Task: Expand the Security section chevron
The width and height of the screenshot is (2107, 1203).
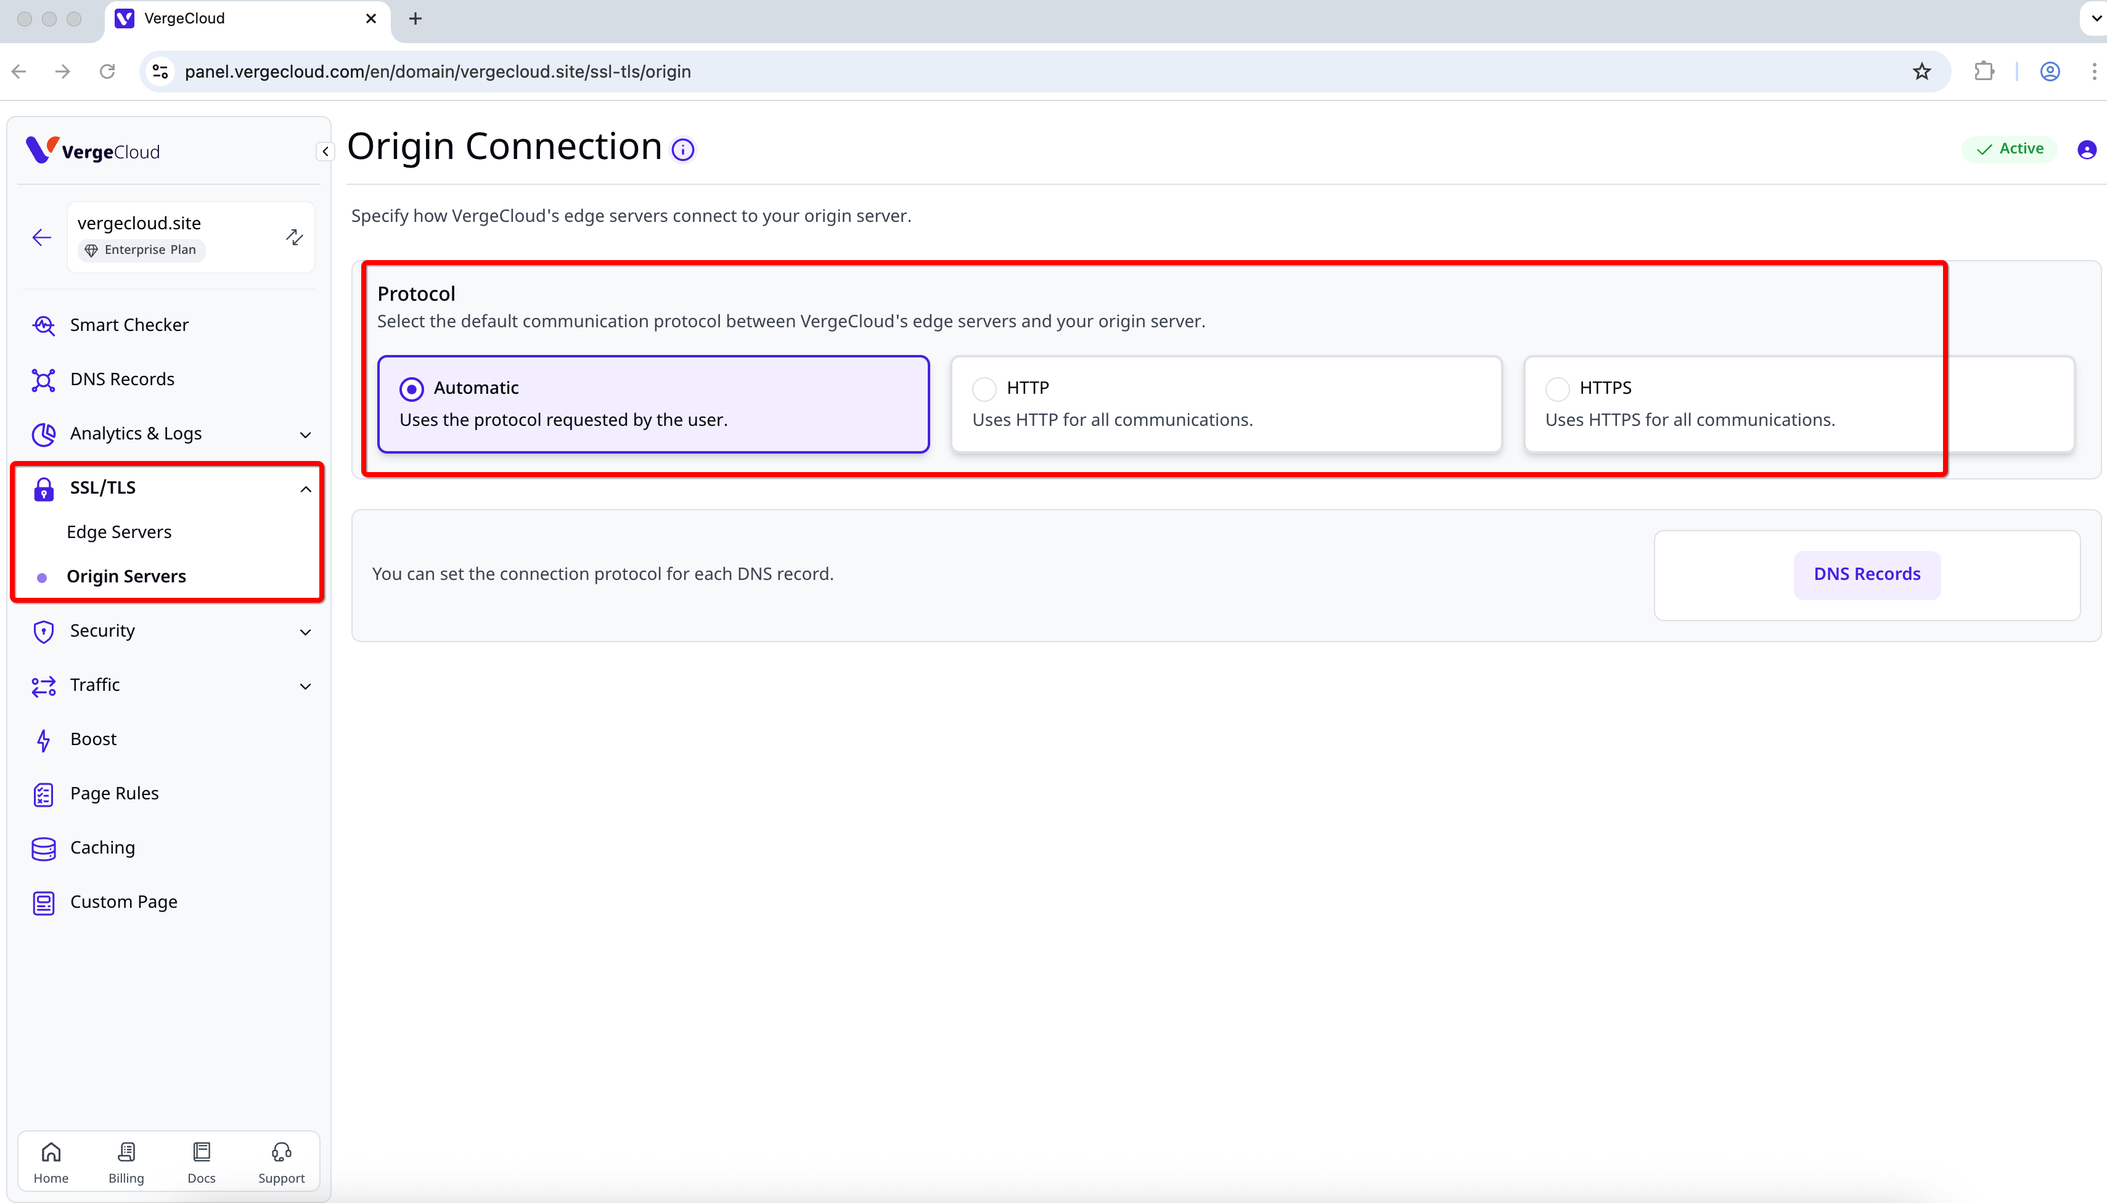Action: point(305,632)
